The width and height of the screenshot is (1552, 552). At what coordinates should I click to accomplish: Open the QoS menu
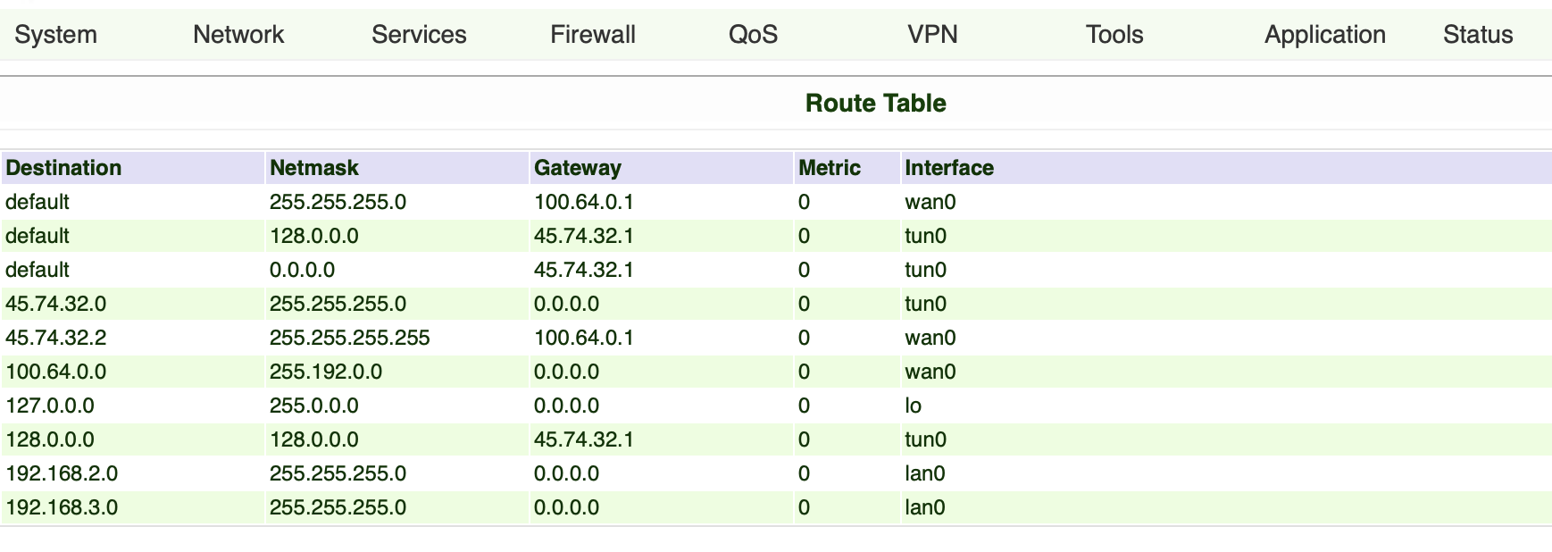coord(753,35)
